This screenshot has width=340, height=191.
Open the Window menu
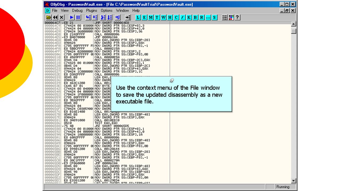coord(122,11)
